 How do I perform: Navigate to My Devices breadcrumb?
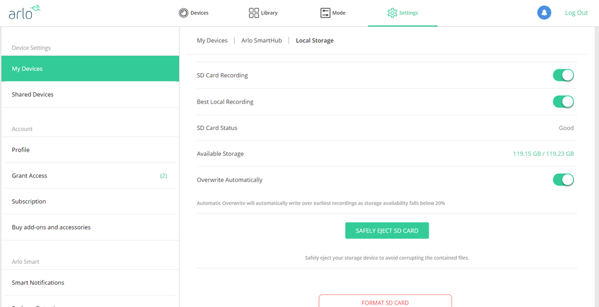coord(212,41)
